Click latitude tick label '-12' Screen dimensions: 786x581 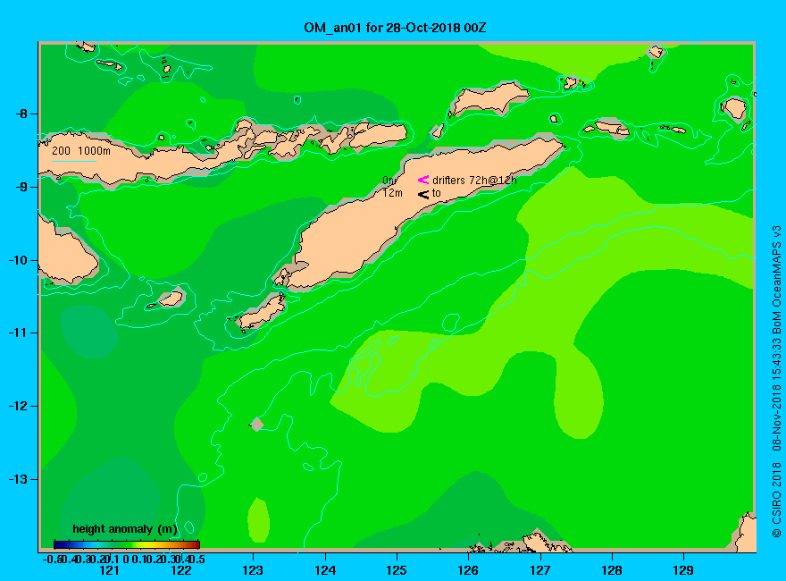click(18, 406)
